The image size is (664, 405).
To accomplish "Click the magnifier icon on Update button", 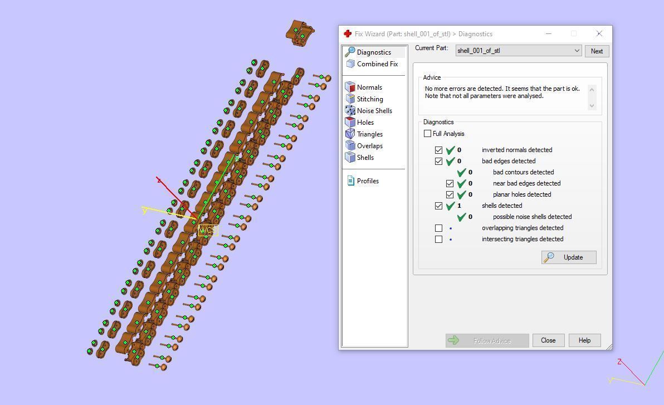I will tap(549, 257).
